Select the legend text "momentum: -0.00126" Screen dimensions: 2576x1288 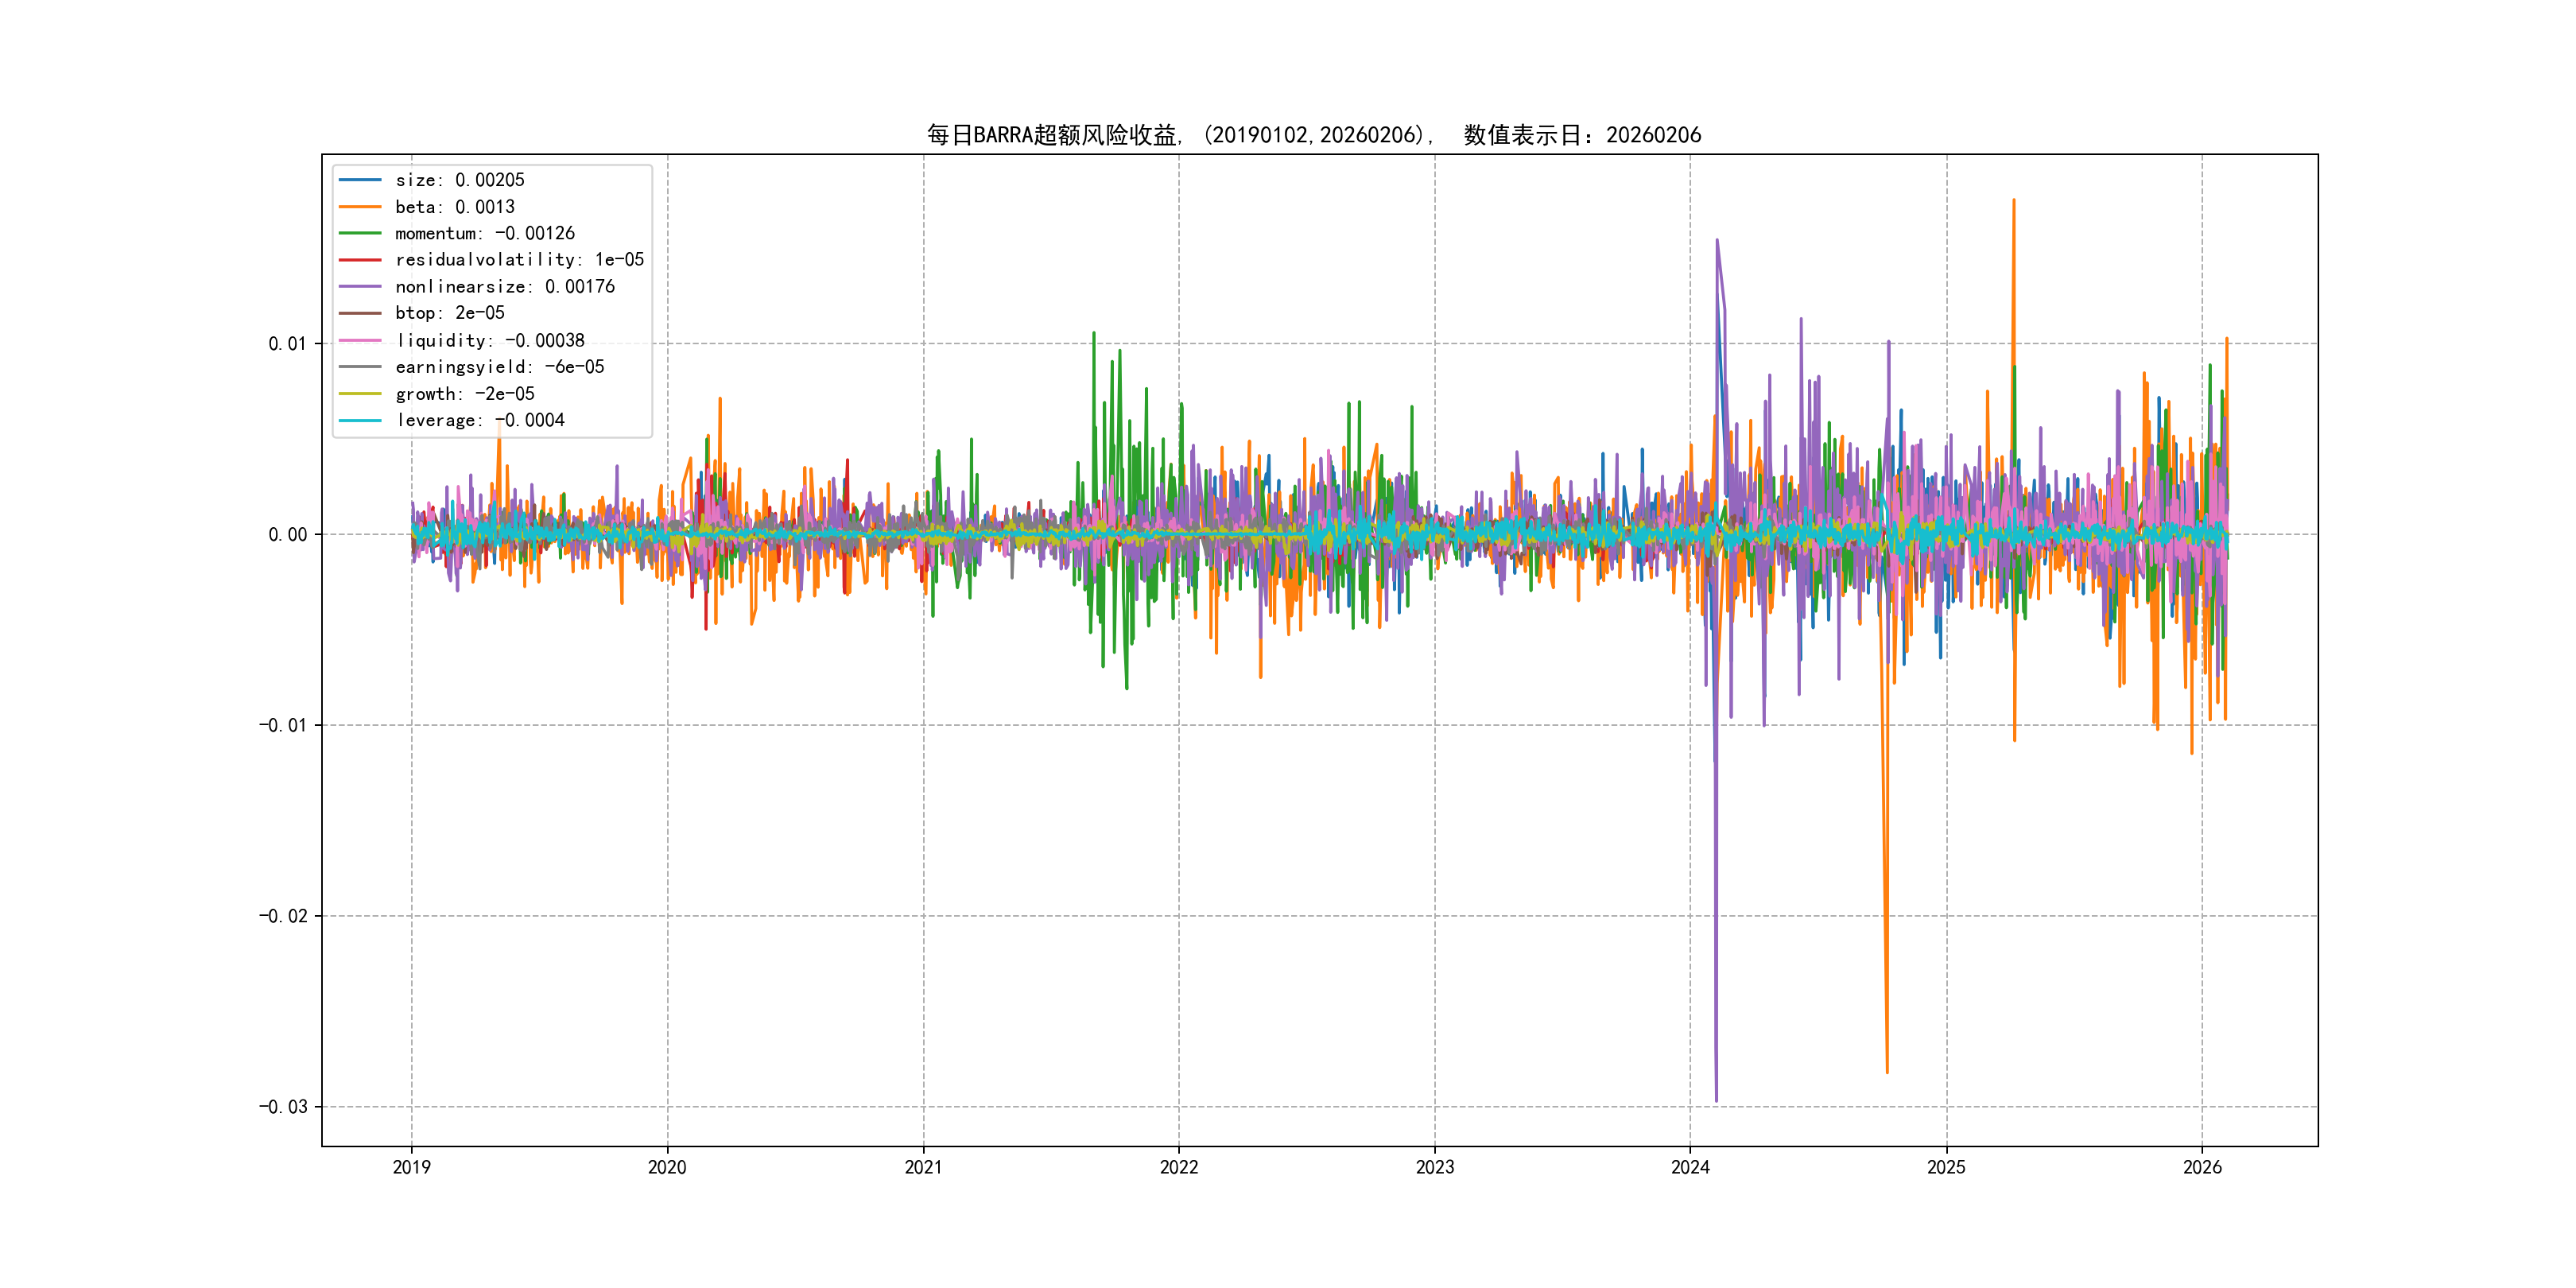pos(485,233)
